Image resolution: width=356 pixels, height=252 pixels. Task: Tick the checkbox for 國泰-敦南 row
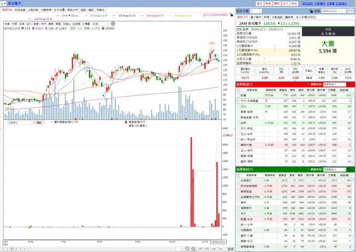point(238,112)
